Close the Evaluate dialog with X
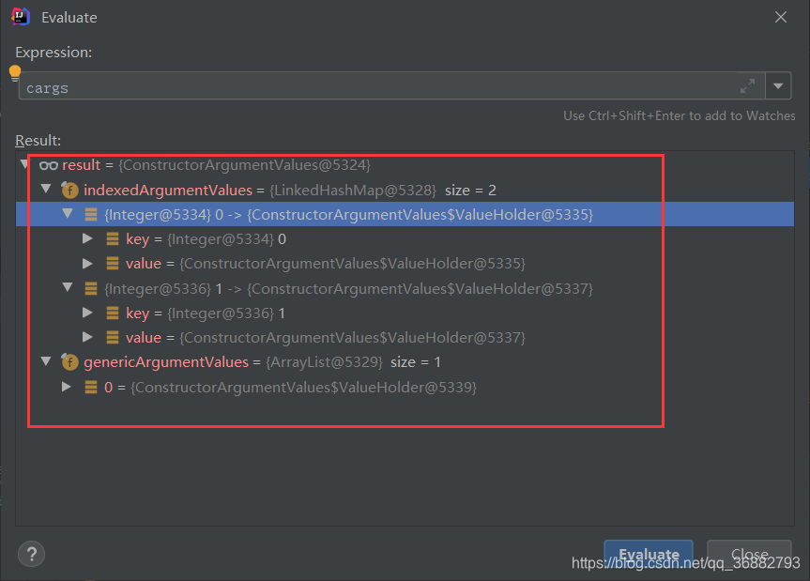Screen dimensions: 810x581 click(x=781, y=17)
